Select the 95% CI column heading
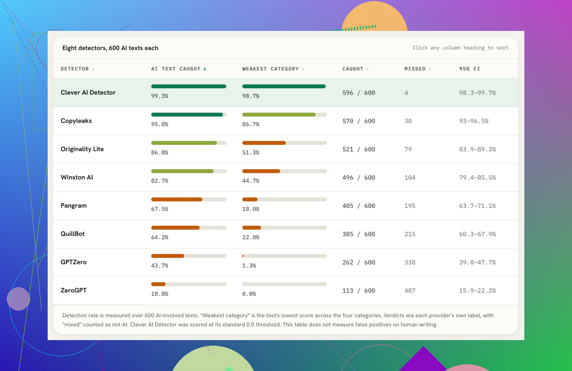 [x=470, y=69]
